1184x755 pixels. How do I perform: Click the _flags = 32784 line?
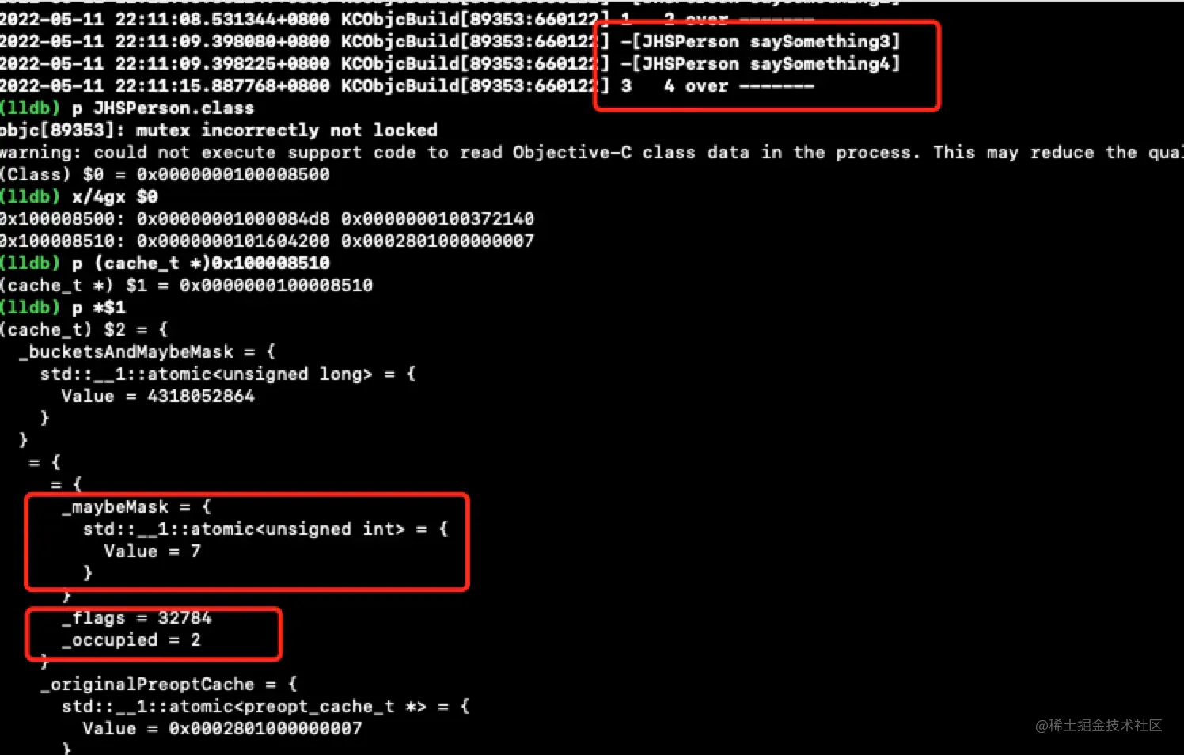point(136,617)
